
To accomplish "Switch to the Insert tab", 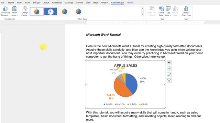I will [x=20, y=3].
